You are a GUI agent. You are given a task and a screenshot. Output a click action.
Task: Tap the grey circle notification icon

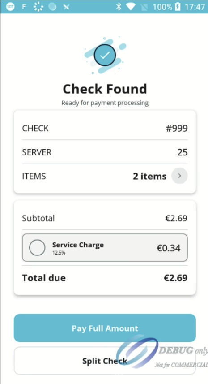[x=52, y=7]
